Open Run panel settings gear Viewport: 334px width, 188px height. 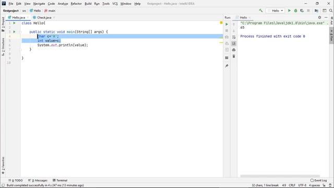(x=319, y=17)
